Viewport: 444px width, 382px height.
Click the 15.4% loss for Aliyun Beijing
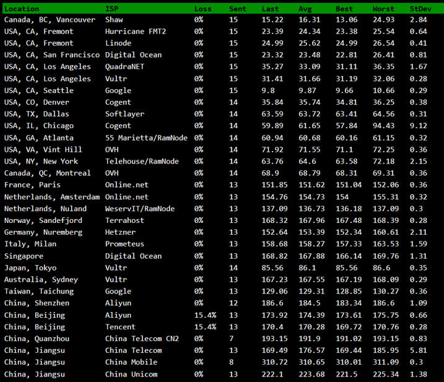pos(205,315)
